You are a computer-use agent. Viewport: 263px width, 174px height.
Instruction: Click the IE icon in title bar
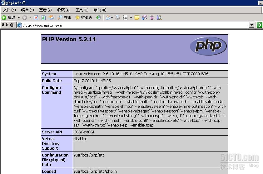pyautogui.click(x=3, y=2)
